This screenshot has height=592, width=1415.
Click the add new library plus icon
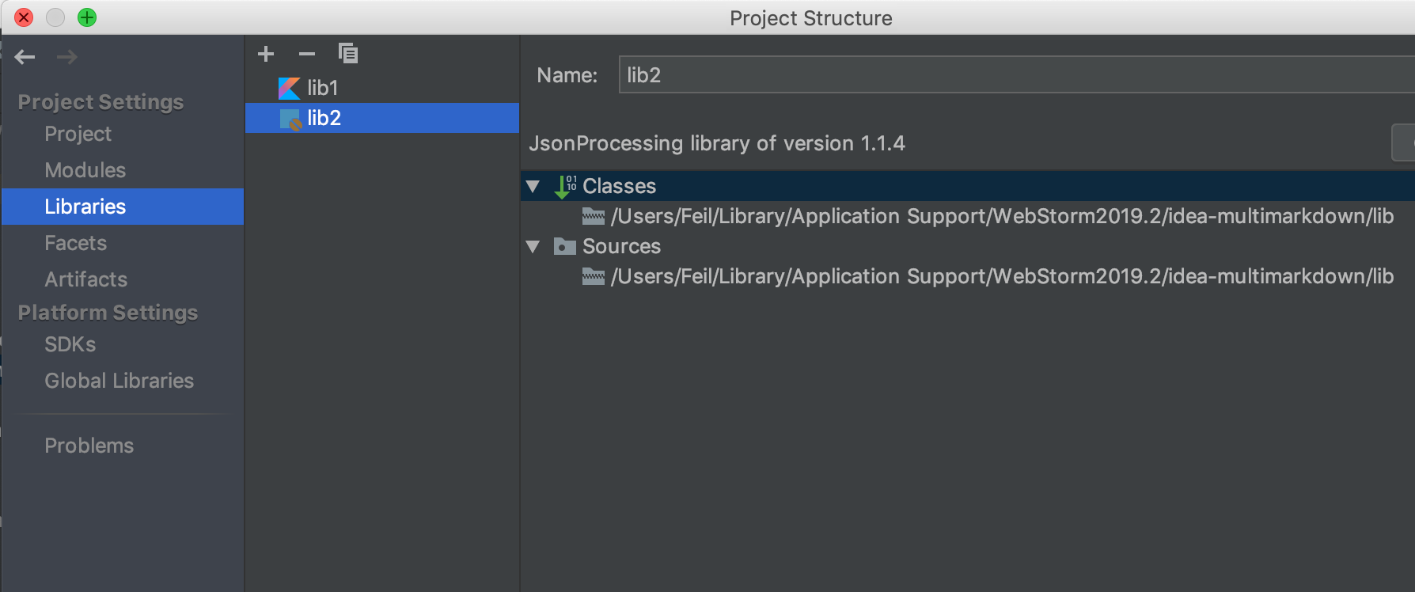(266, 54)
